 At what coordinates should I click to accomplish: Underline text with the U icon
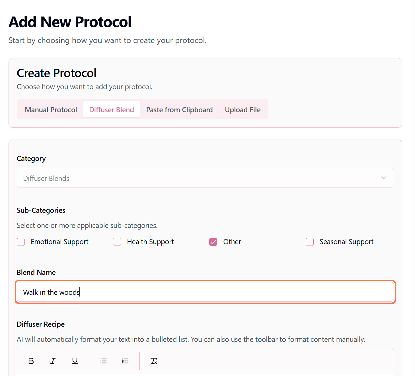click(x=75, y=361)
